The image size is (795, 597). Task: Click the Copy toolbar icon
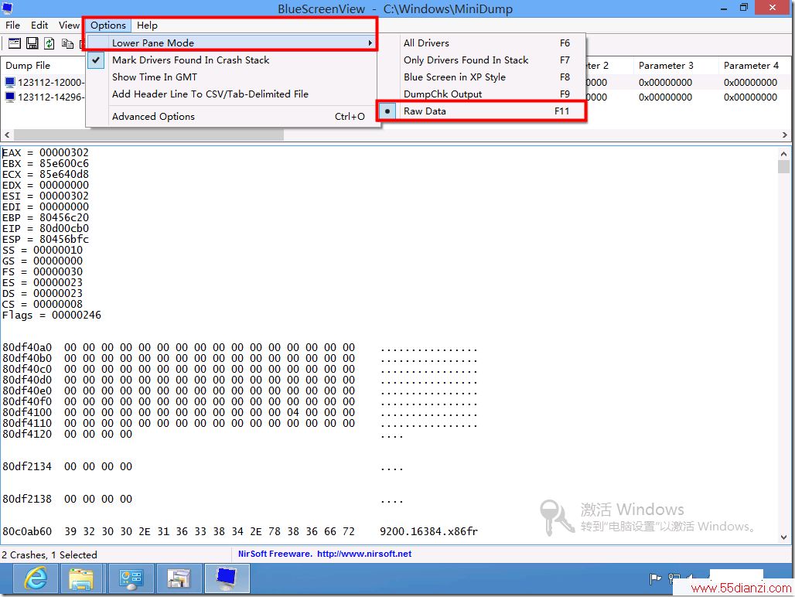pos(67,43)
